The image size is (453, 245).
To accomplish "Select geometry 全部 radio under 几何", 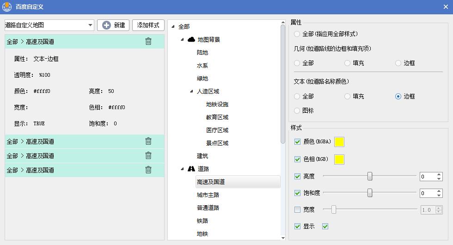I will pyautogui.click(x=297, y=63).
